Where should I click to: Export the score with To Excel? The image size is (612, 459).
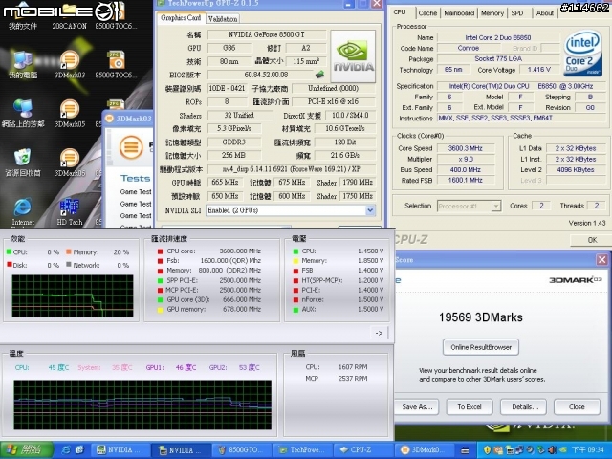pos(470,407)
